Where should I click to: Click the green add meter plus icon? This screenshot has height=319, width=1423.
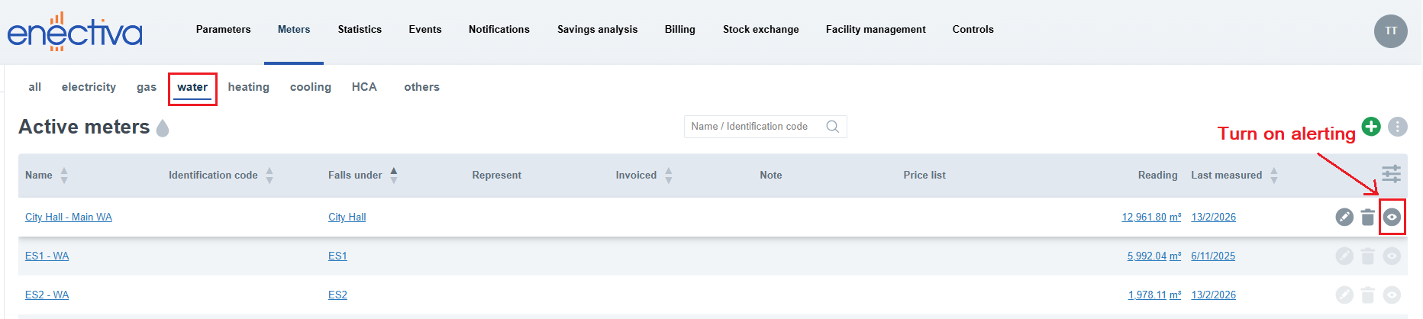(x=1371, y=127)
